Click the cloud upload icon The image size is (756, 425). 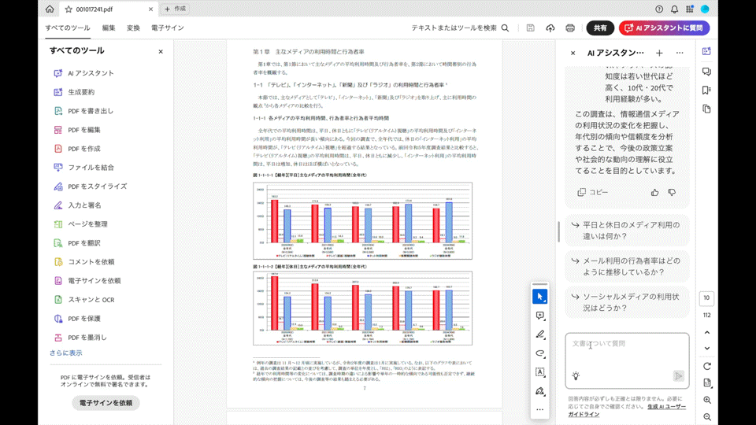pos(550,28)
